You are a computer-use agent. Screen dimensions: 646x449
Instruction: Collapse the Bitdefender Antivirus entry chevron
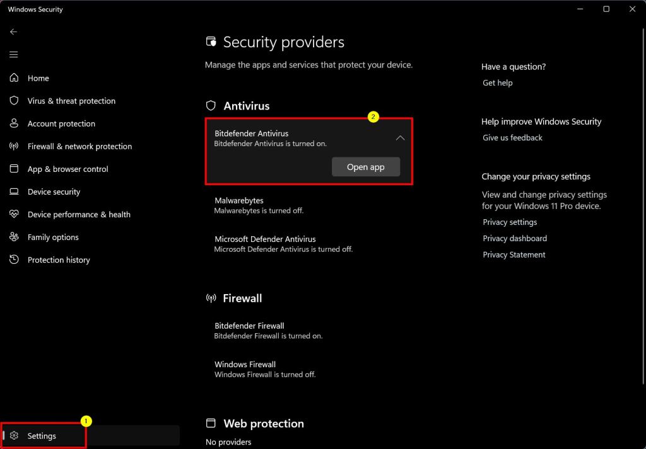coord(400,138)
